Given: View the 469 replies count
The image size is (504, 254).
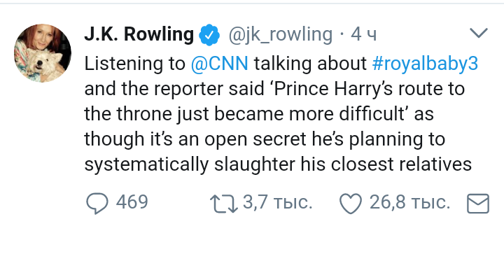Looking at the screenshot, I should pyautogui.click(x=132, y=202).
